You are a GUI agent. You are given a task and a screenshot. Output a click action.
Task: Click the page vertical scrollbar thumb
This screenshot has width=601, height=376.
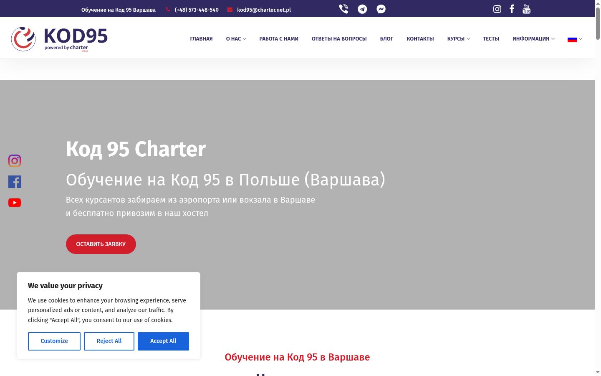[x=598, y=23]
